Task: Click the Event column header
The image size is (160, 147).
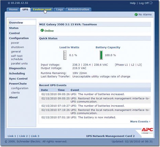Action: pyautogui.click(x=75, y=90)
